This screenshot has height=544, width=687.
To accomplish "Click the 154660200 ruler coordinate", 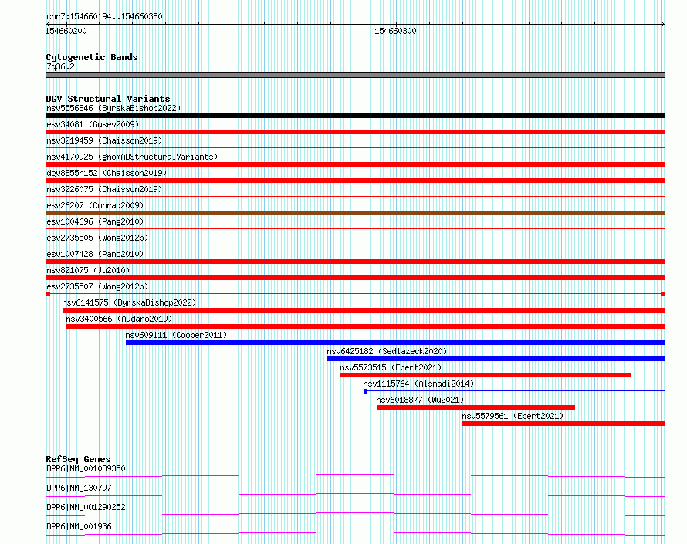I will (66, 31).
